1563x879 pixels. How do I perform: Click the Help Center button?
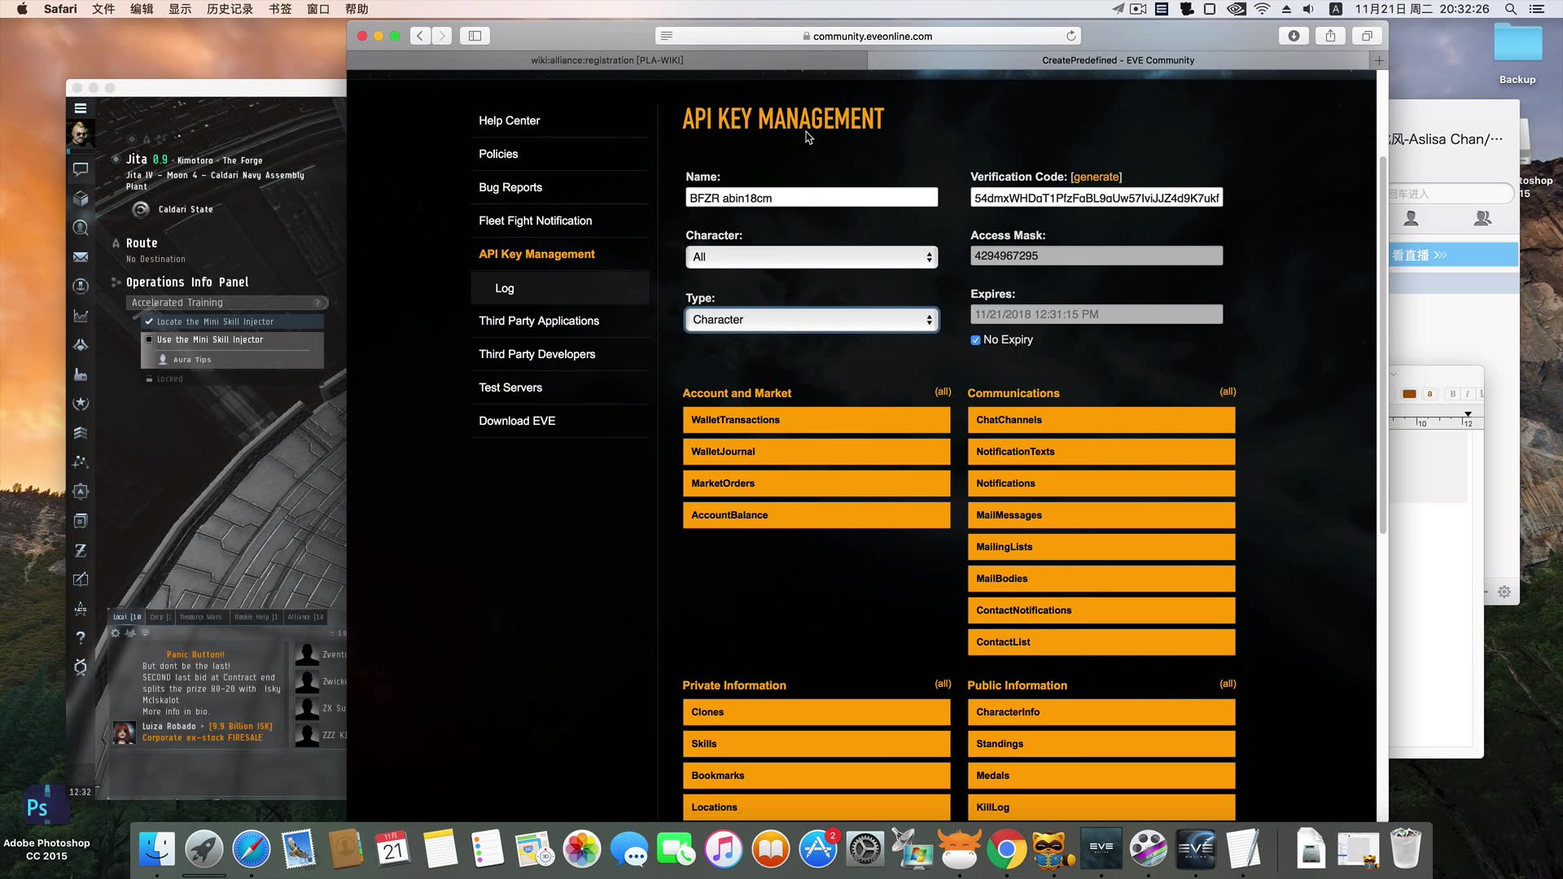click(510, 120)
